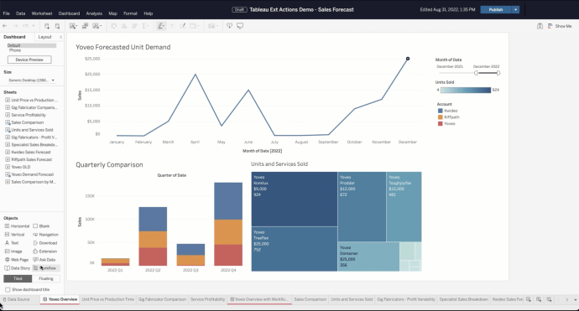Click the Show Me icon
The height and width of the screenshot is (311, 579).
tap(560, 26)
